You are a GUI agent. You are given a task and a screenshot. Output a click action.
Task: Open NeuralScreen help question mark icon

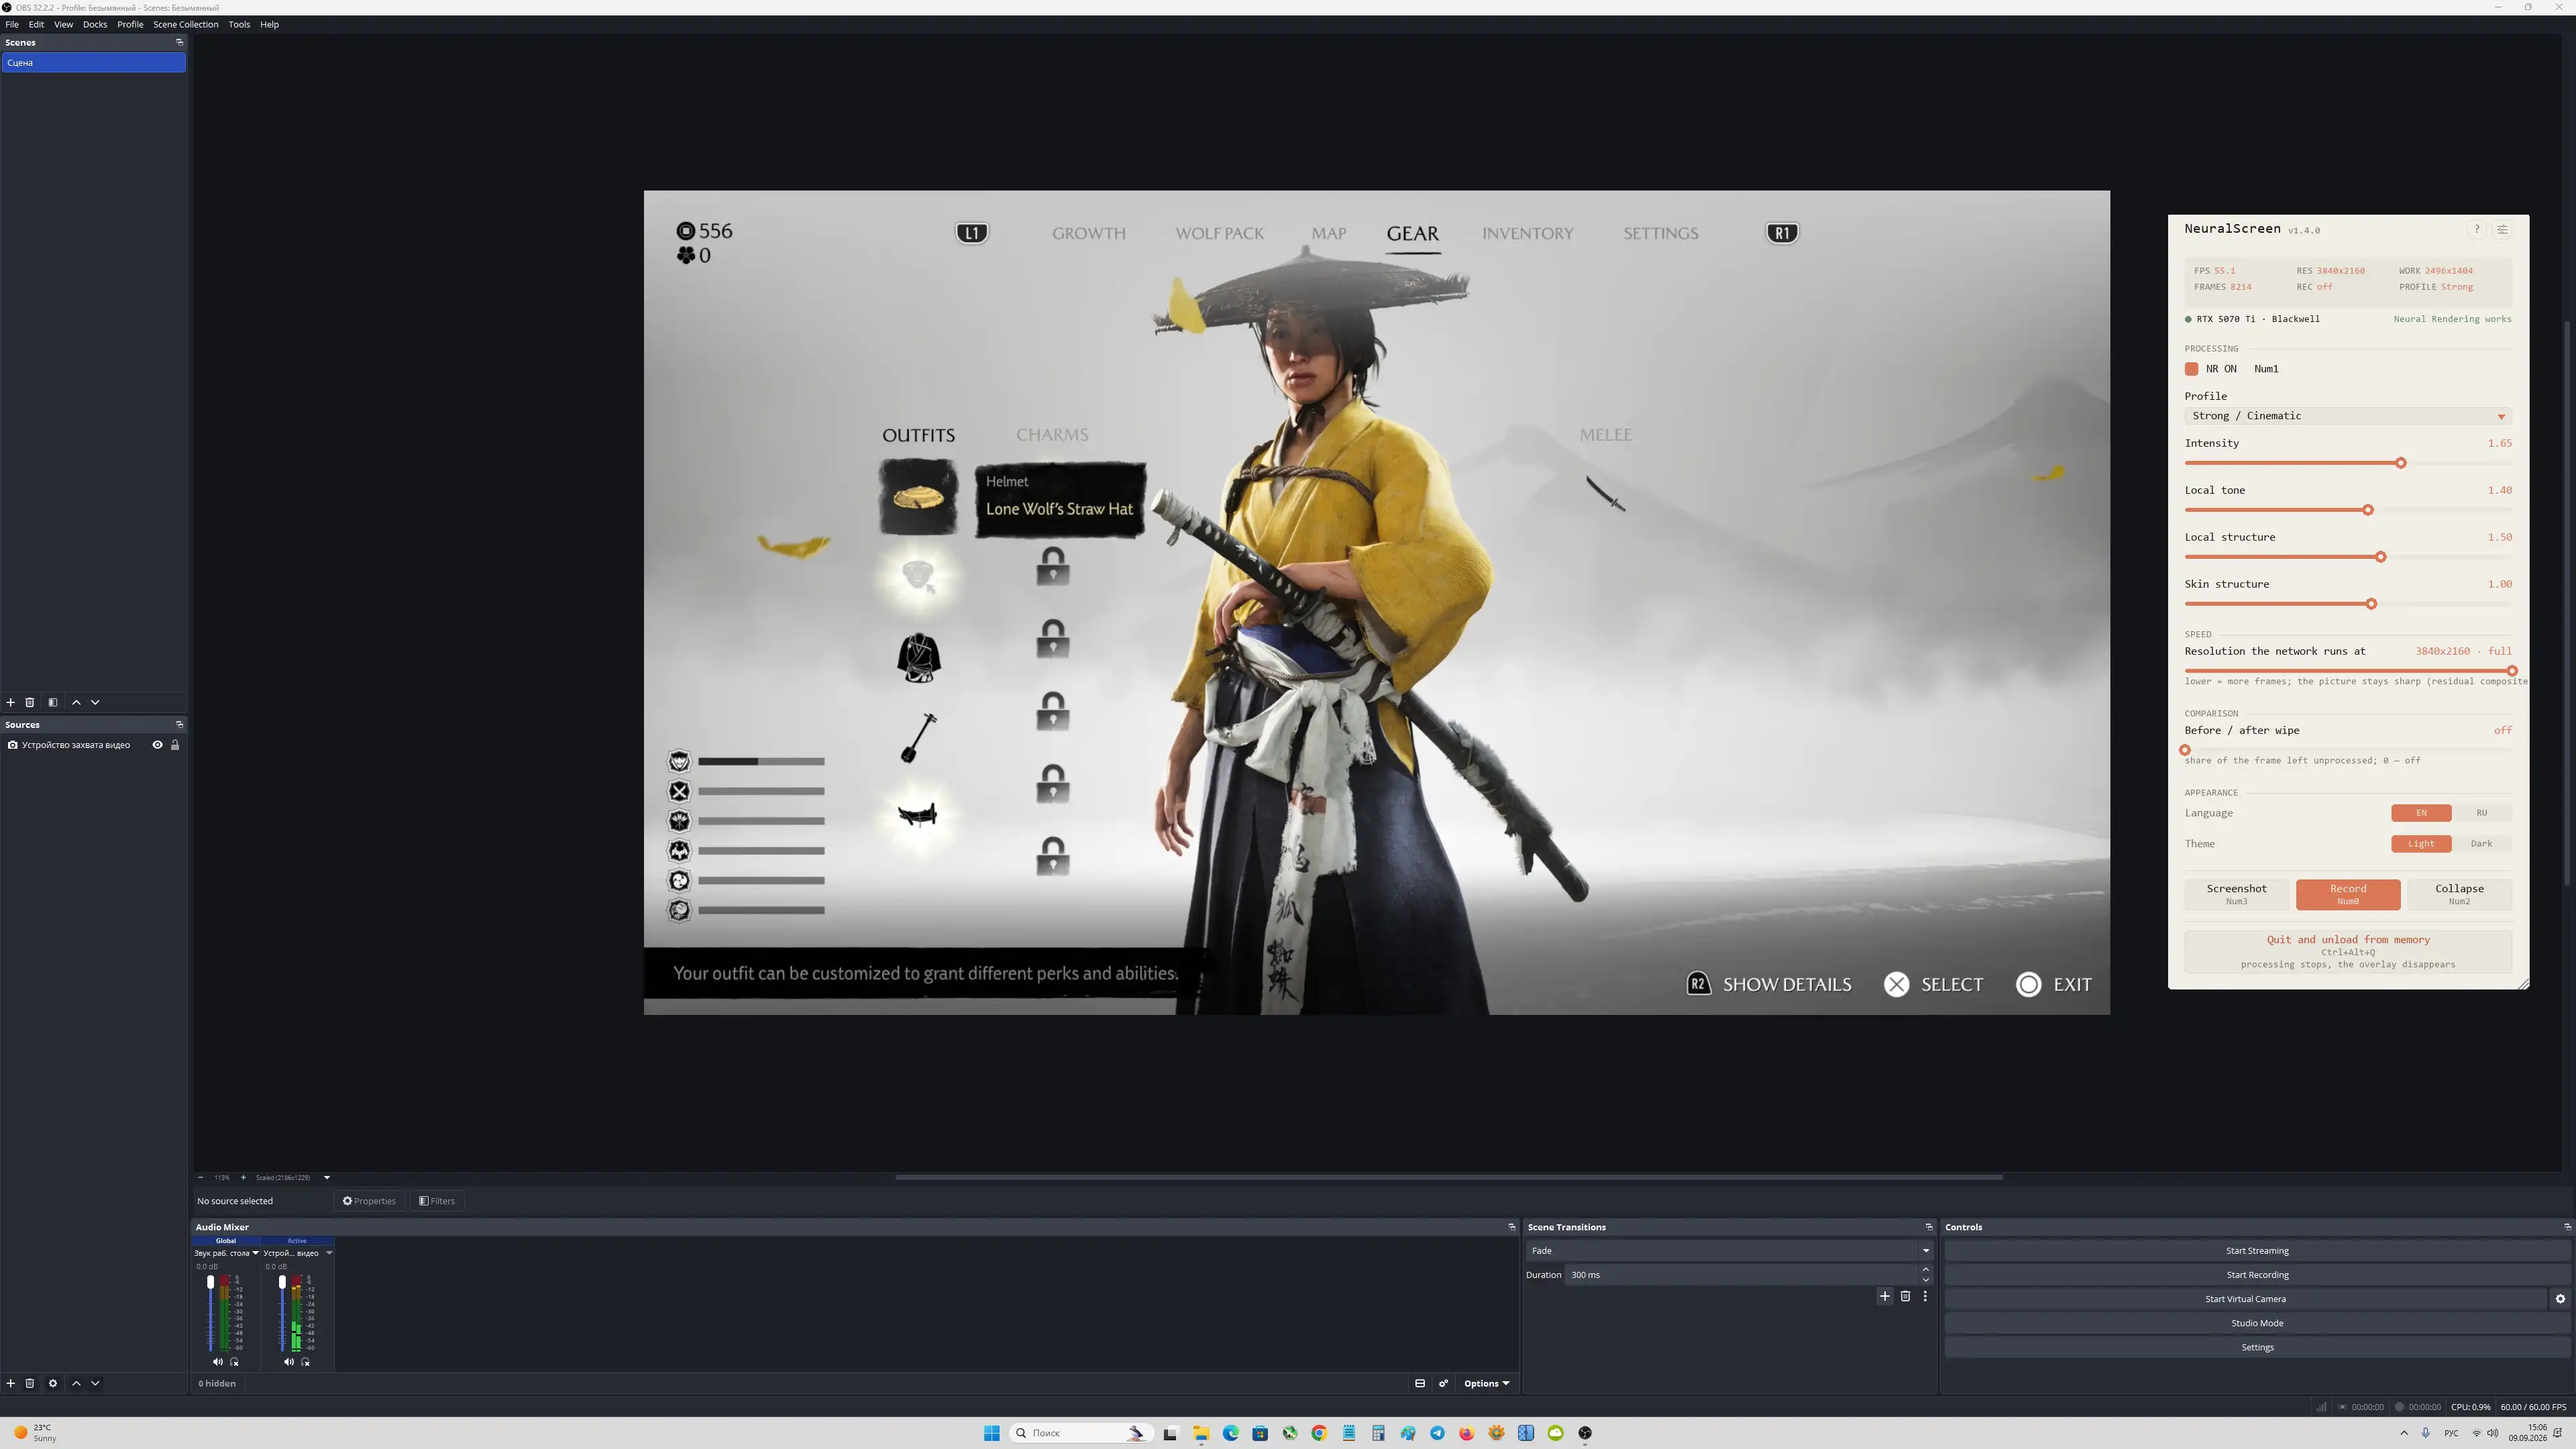2477,230
